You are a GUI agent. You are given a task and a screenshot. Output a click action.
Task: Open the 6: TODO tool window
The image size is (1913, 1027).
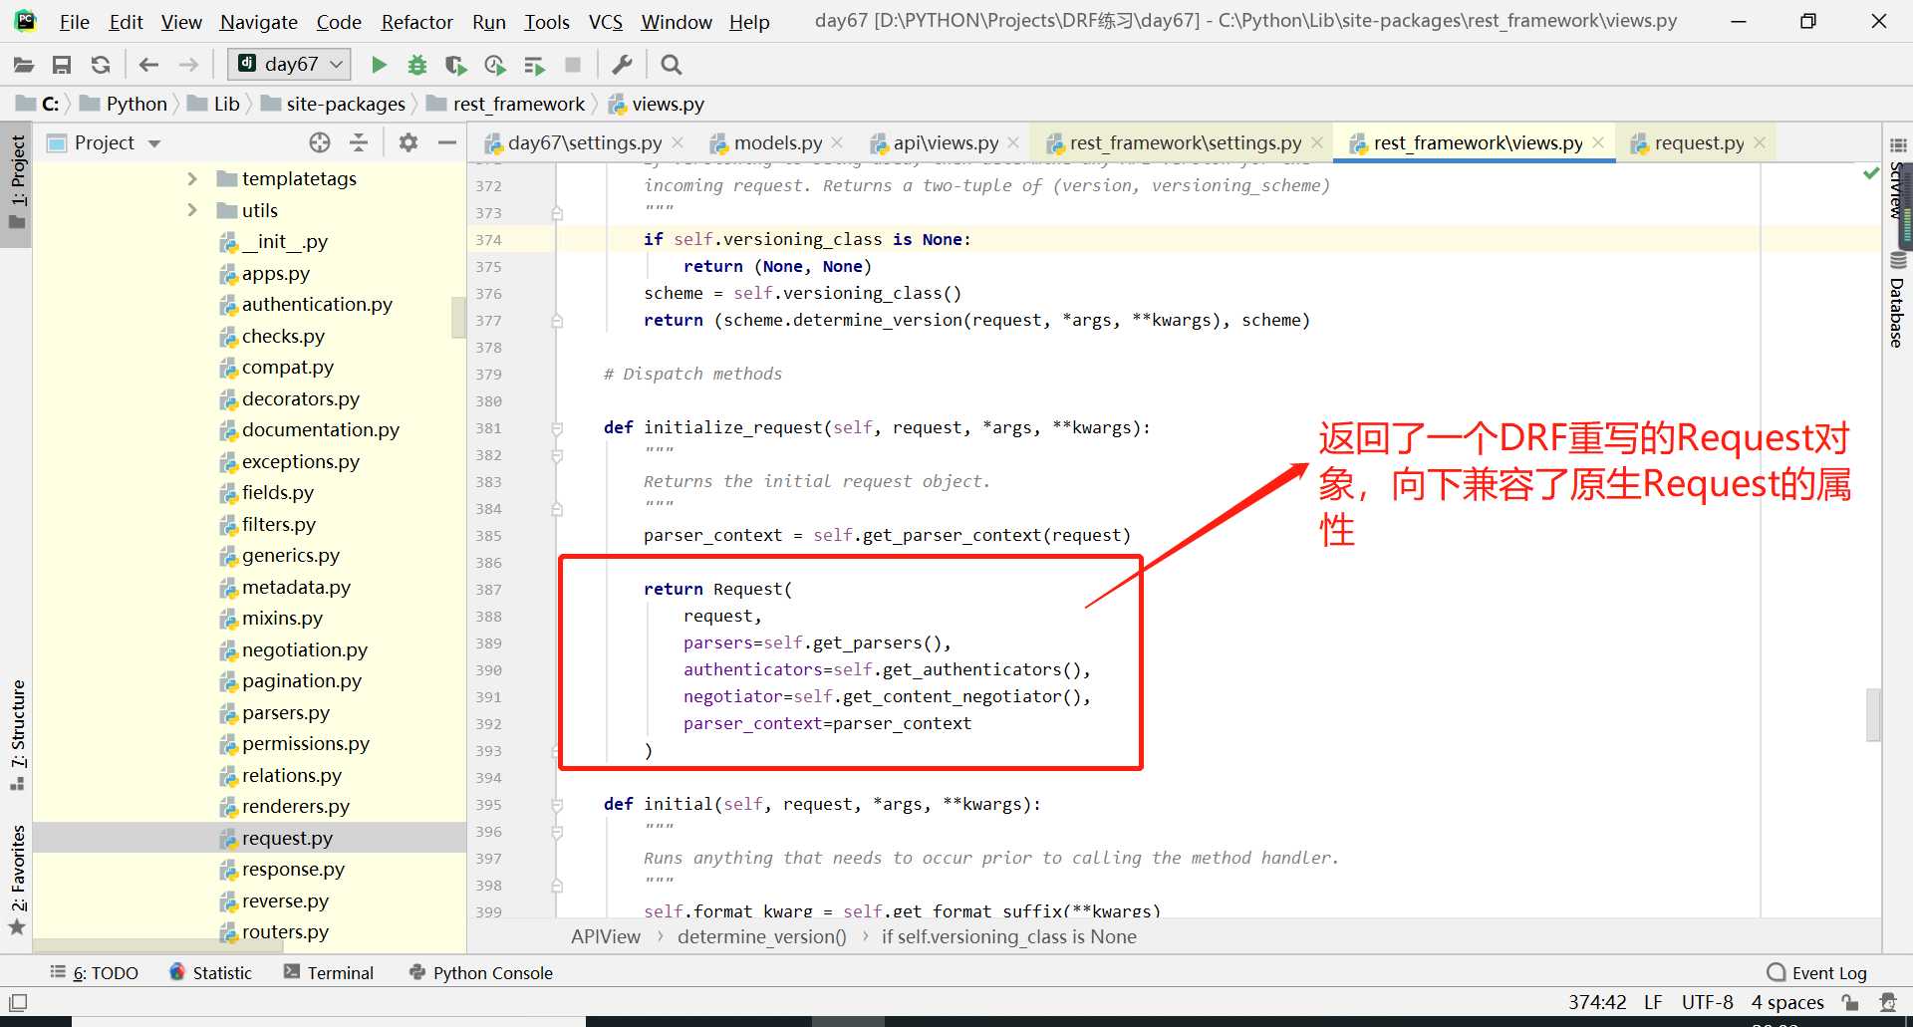click(95, 973)
